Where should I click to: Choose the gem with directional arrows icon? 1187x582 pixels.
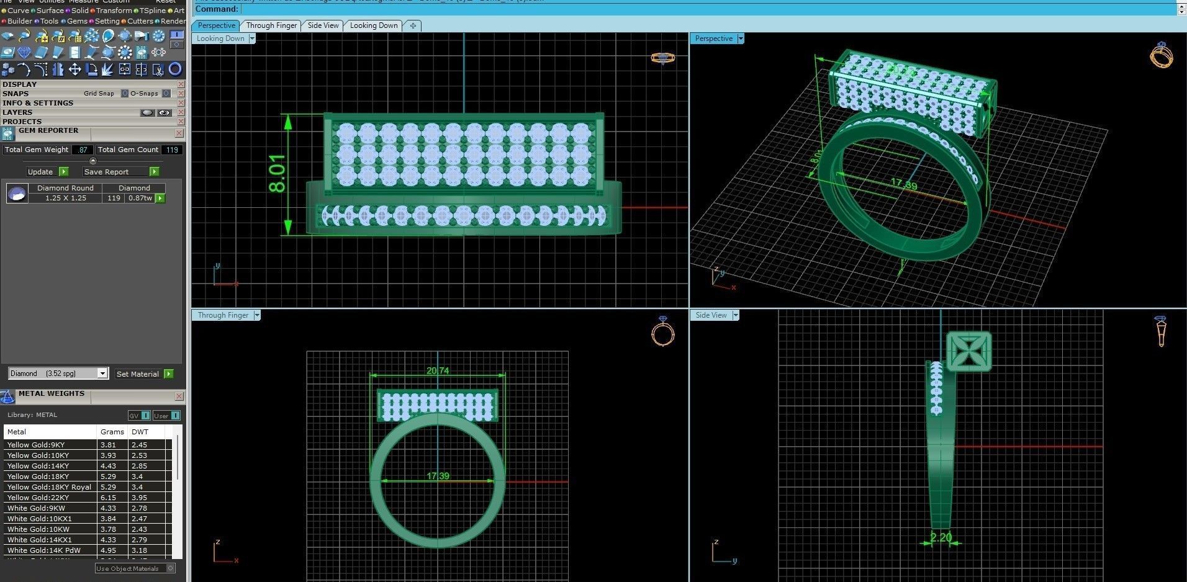point(125,36)
